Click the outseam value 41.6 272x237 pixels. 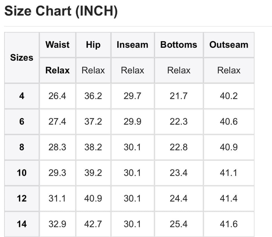(x=229, y=224)
